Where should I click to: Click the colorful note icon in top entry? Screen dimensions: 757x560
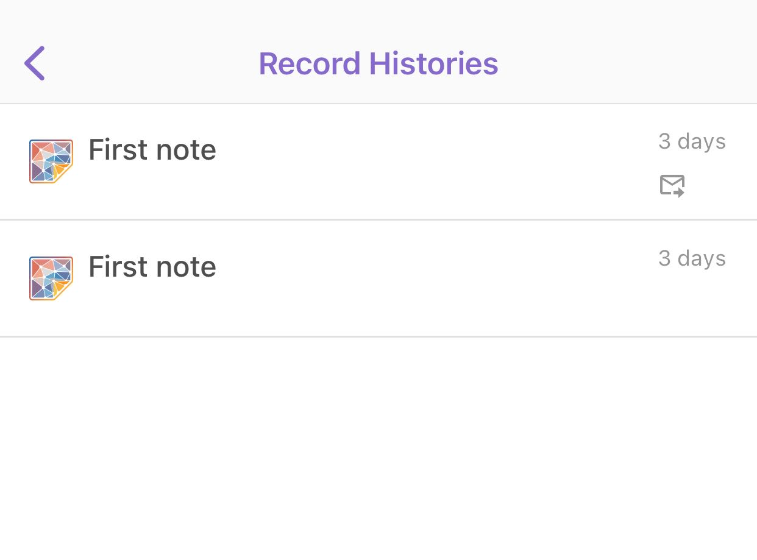pos(51,161)
